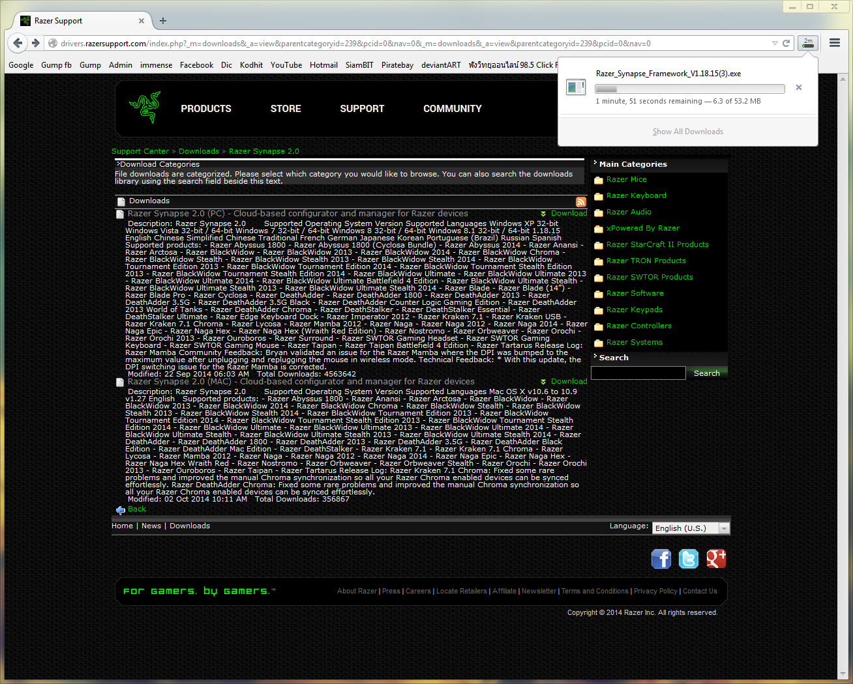
Task: Open the Language dropdown English (U.S.)
Action: [691, 528]
